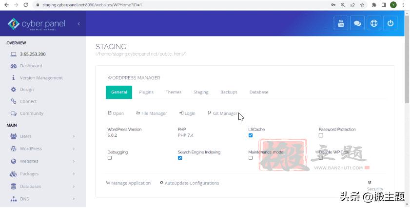Click the Community chat icon
Viewport: 411px width, 208px height.
tap(13, 113)
